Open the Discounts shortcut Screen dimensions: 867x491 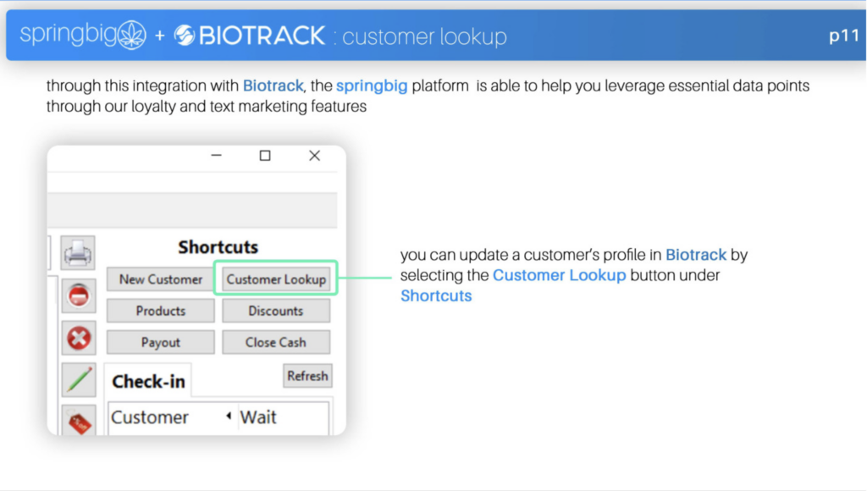[276, 311]
